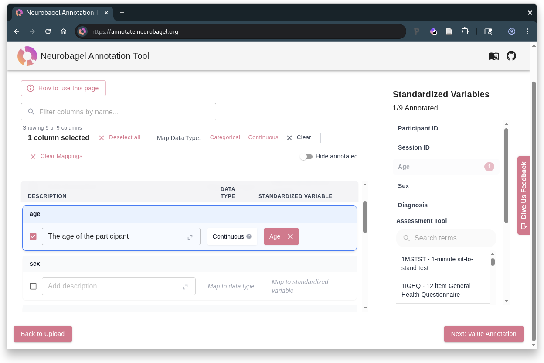
Task: Click Next: Value Annotation button
Action: (483, 334)
